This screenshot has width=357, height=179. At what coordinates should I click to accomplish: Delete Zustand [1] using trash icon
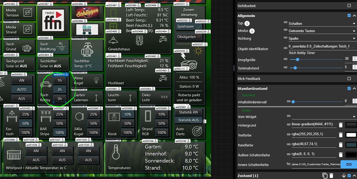(331, 176)
